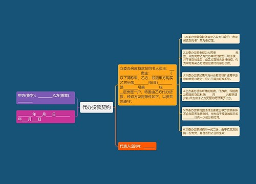
Task: Select note 6 about 一式二份
Action: coord(210,131)
